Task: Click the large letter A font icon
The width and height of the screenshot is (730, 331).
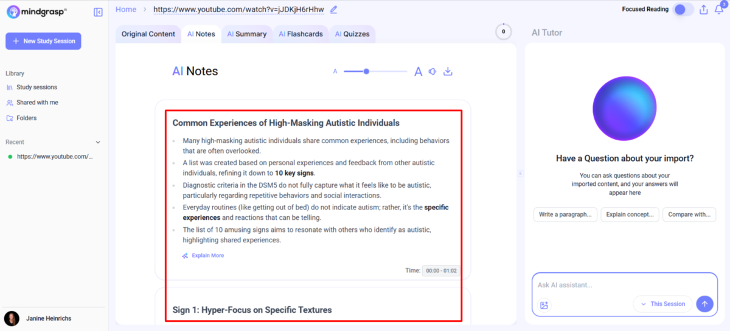Action: [x=418, y=72]
